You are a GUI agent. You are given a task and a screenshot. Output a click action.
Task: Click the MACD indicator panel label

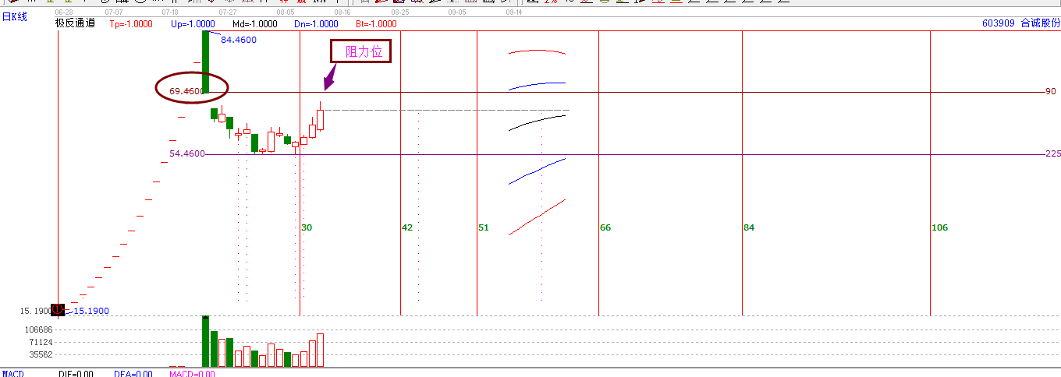12,374
